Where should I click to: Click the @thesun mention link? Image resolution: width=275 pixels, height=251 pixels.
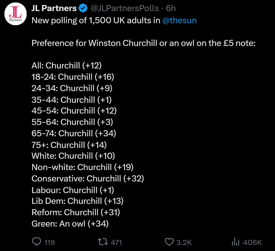(x=179, y=21)
